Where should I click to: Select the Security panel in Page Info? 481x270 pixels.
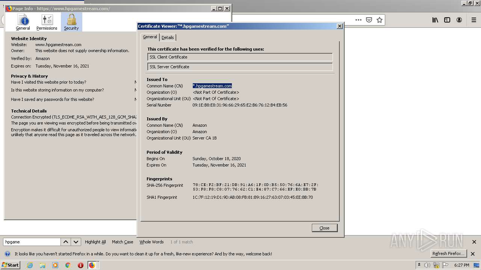tap(71, 22)
